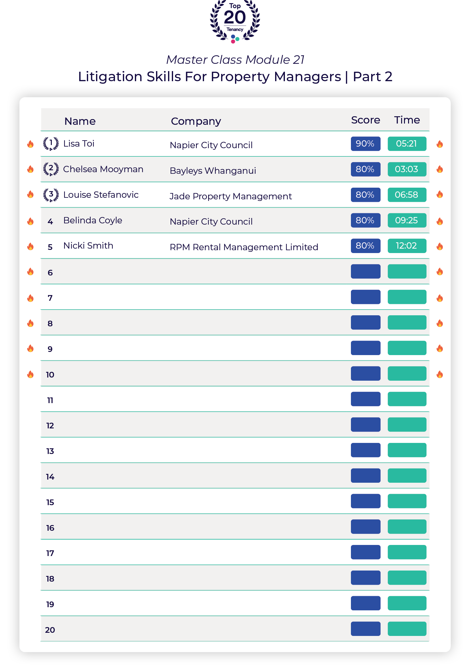Image resolution: width=470 pixels, height=665 pixels.
Task: Click the empty blue score box in row 20
Action: click(x=365, y=629)
